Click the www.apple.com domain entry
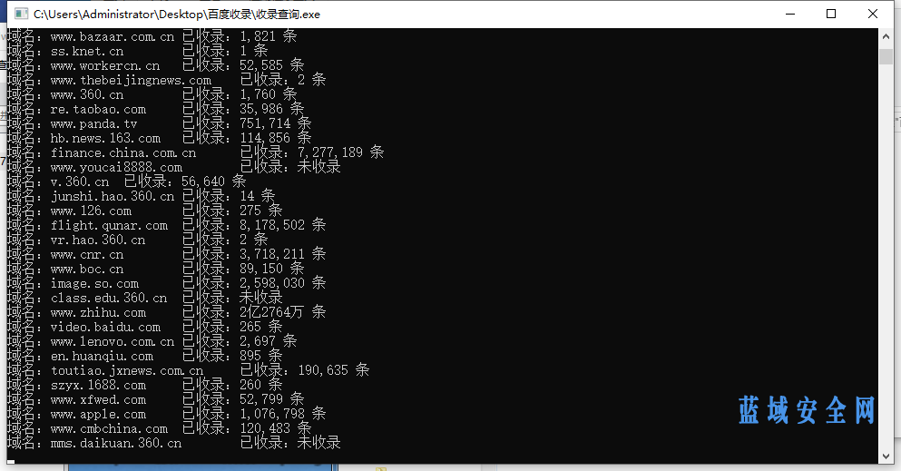Screen dimensions: 901x471 (98, 414)
